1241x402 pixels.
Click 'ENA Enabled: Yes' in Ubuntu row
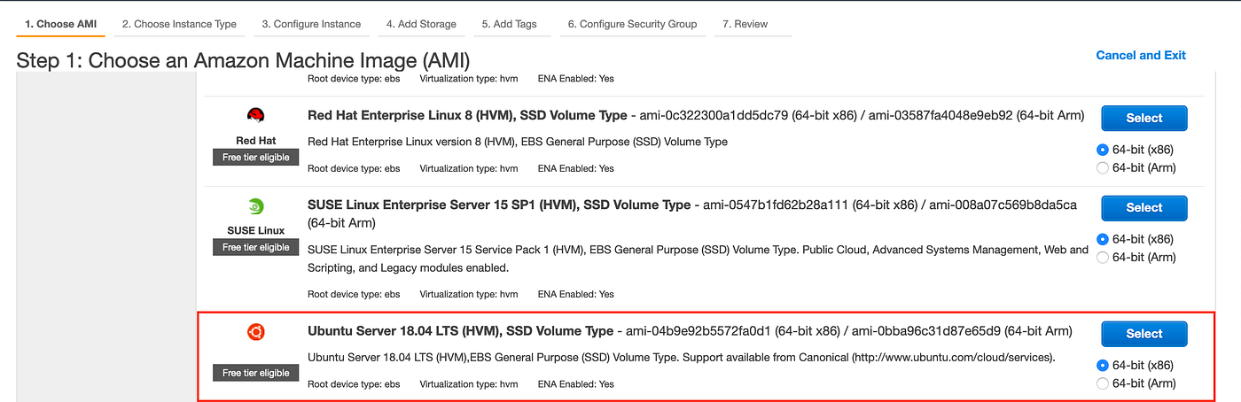click(x=575, y=384)
